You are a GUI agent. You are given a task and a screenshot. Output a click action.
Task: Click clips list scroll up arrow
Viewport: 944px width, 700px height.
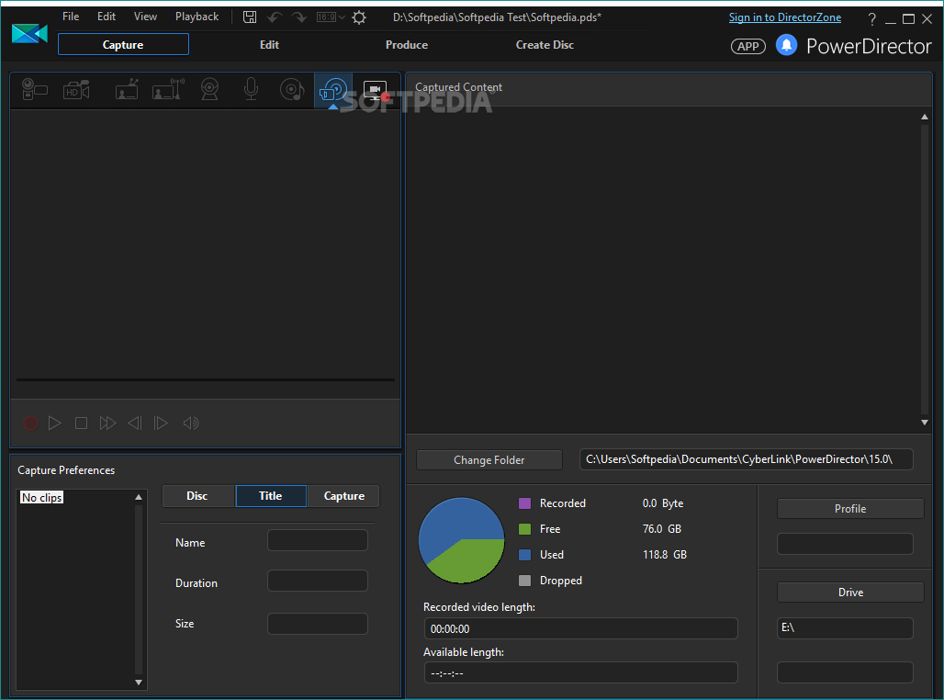click(x=139, y=497)
